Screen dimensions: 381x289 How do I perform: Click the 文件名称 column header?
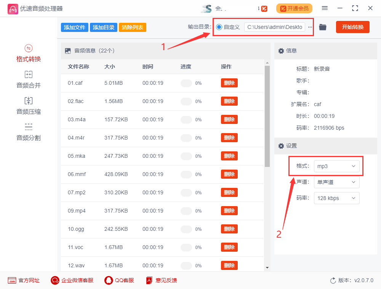click(x=78, y=67)
